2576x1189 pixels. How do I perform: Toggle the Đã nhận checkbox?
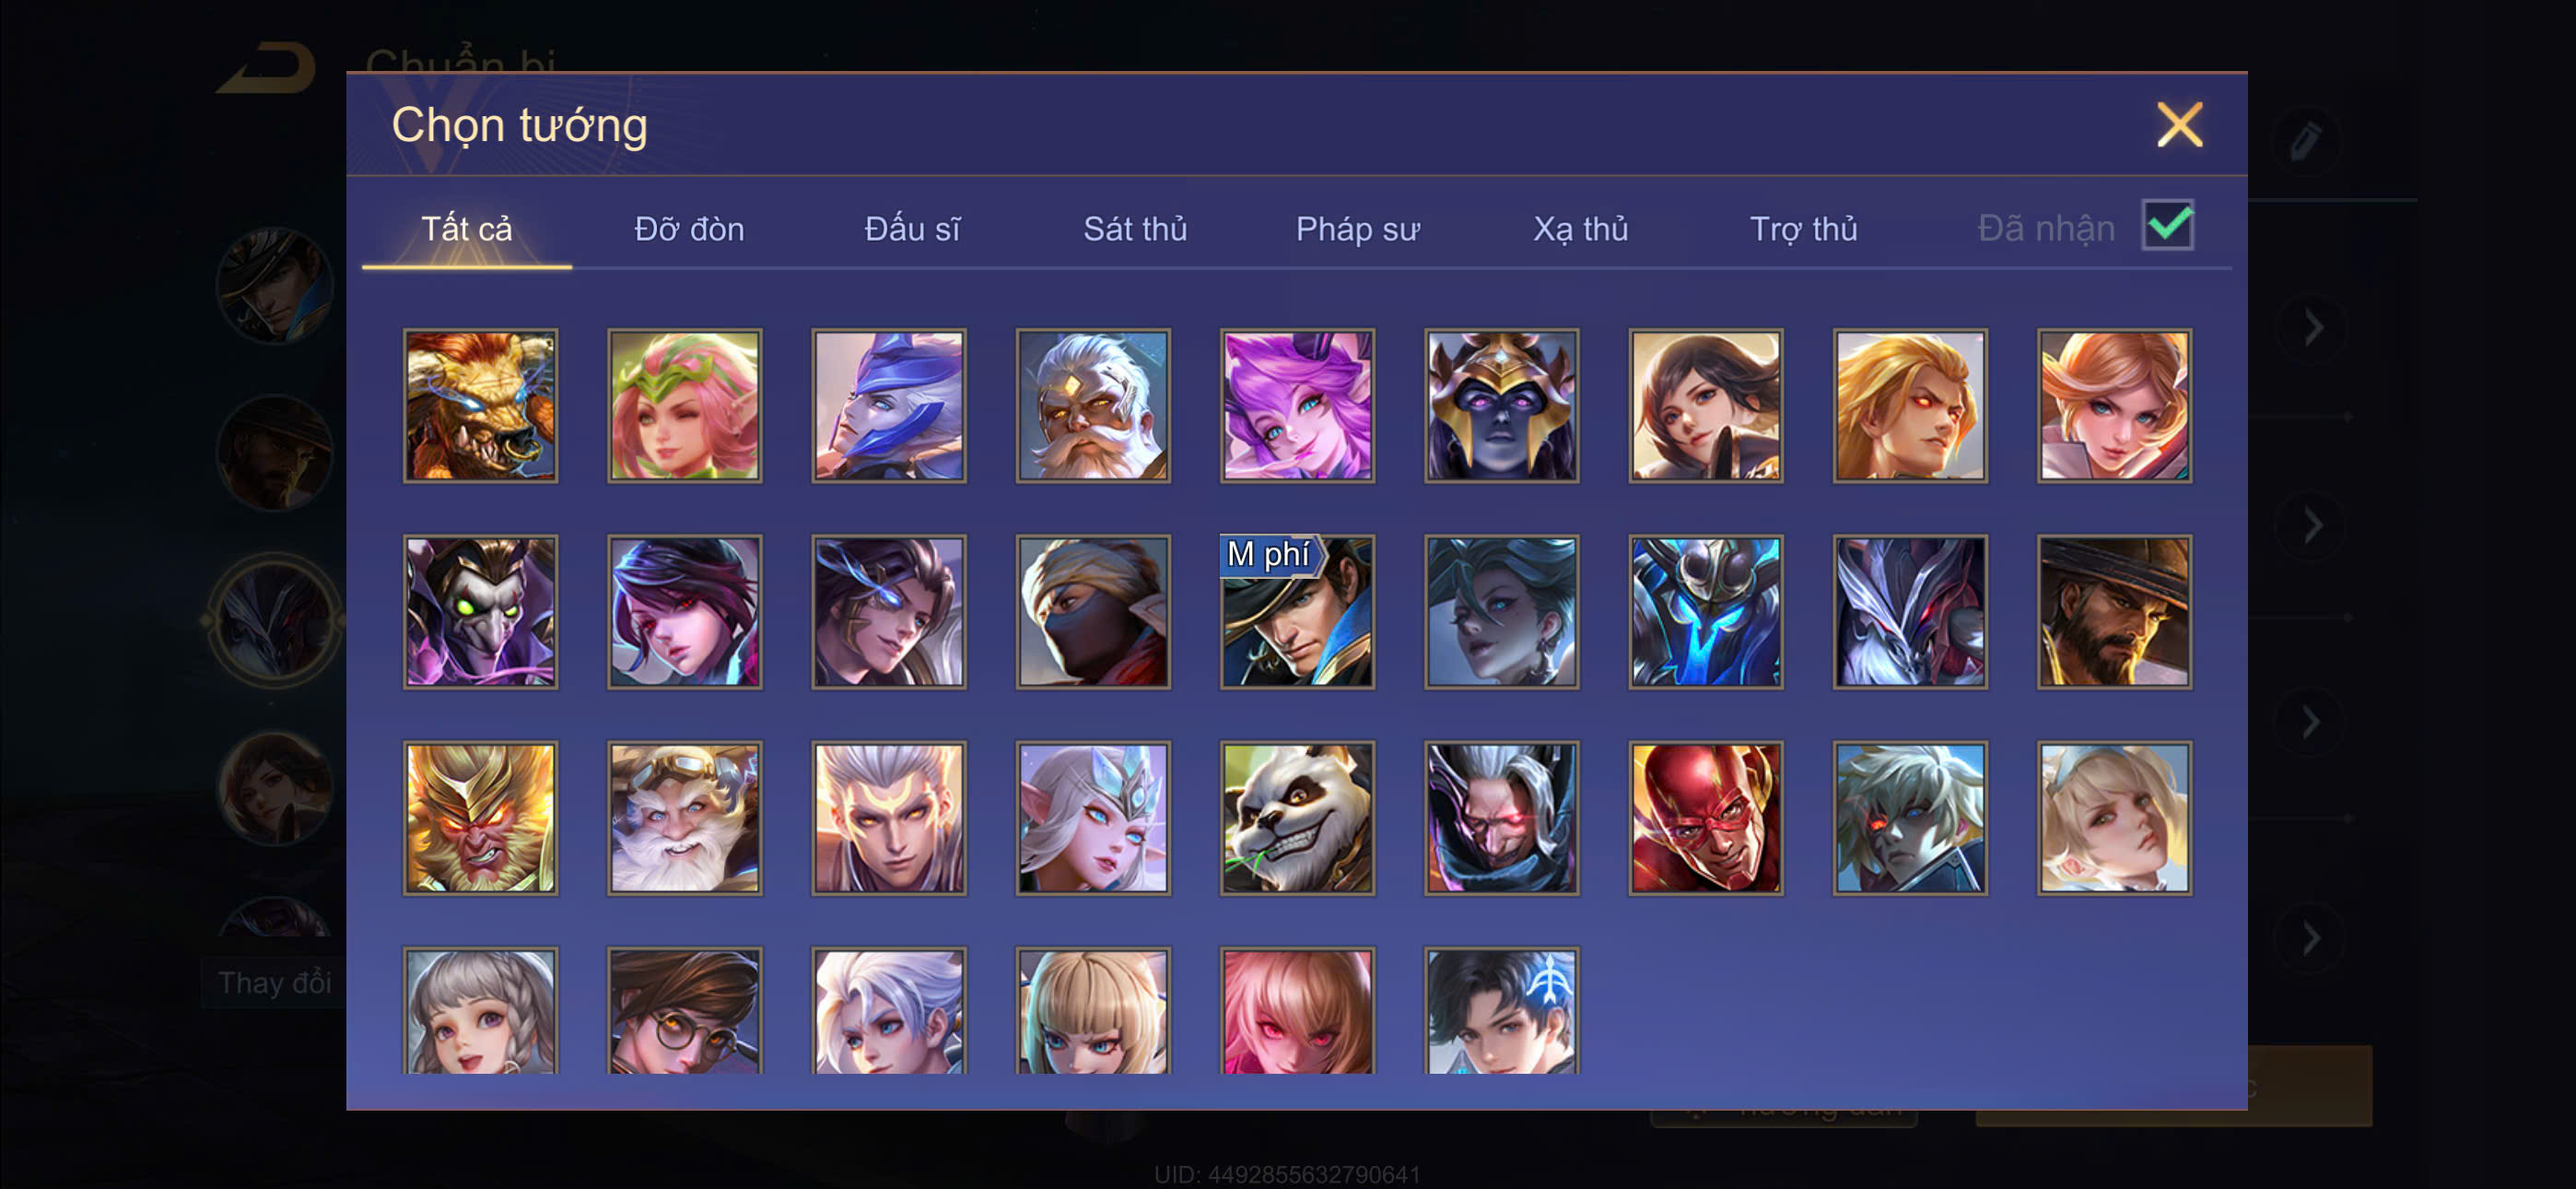click(2167, 225)
